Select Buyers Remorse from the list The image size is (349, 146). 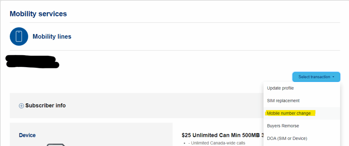pyautogui.click(x=283, y=126)
